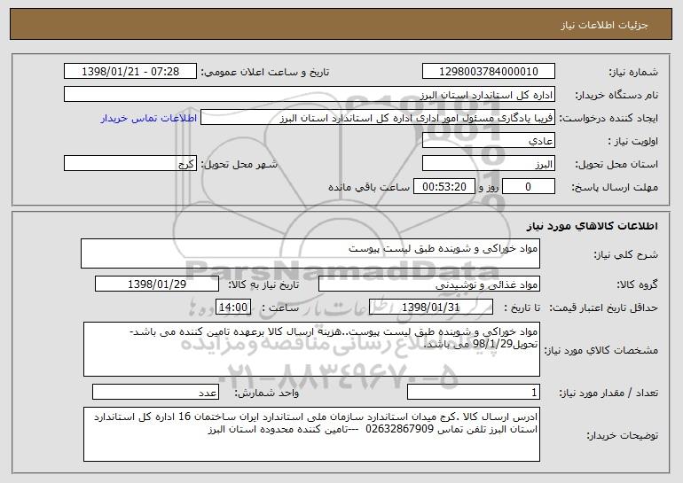Click the buyer organization name field

pos(310,95)
